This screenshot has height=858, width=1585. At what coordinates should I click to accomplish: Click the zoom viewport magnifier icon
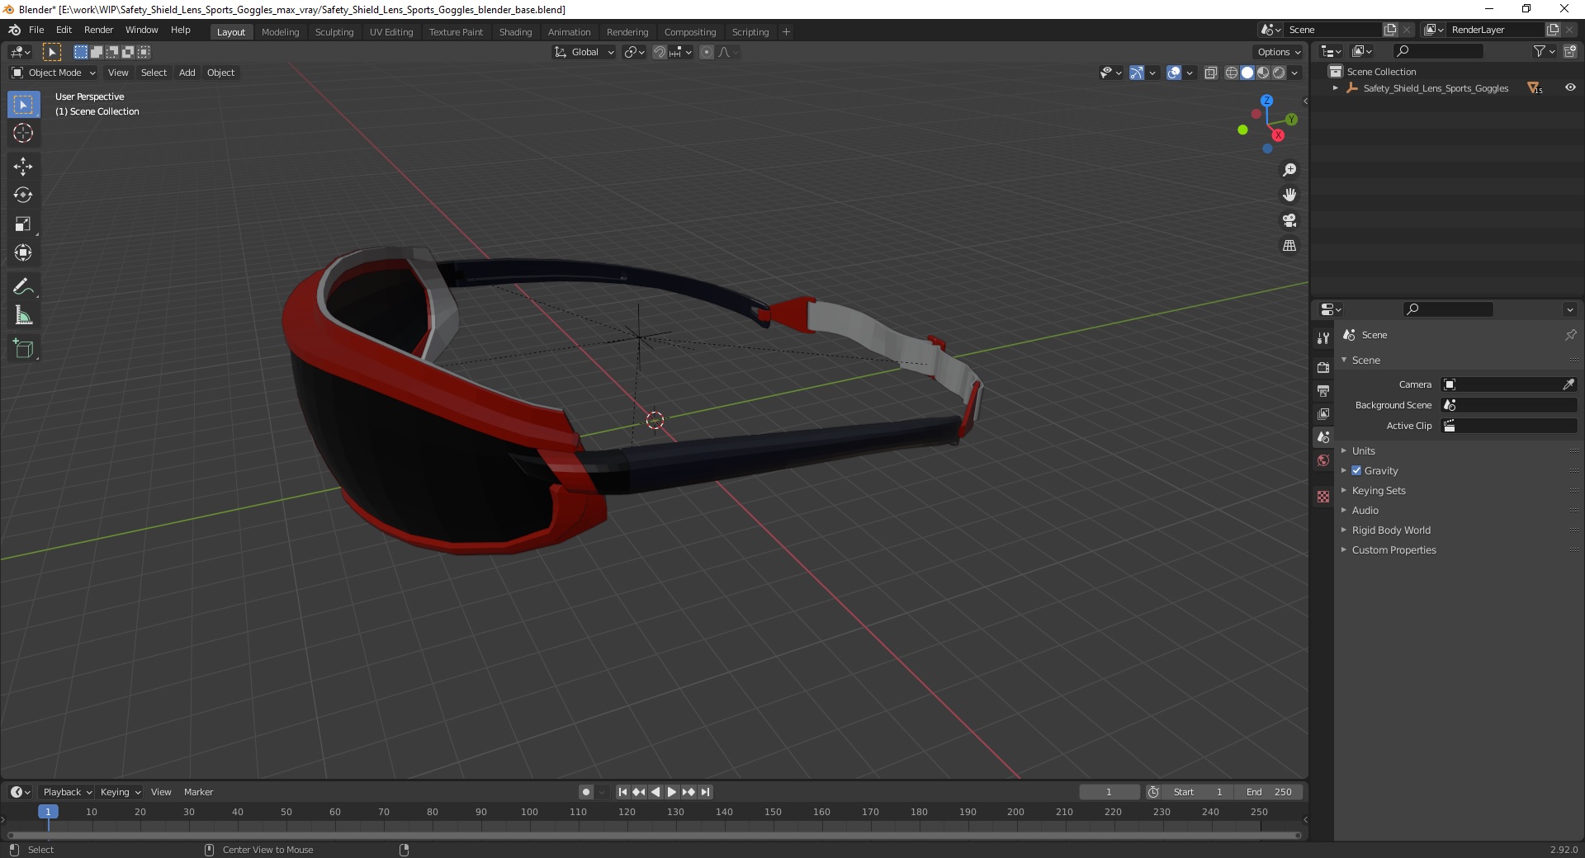[1289, 170]
